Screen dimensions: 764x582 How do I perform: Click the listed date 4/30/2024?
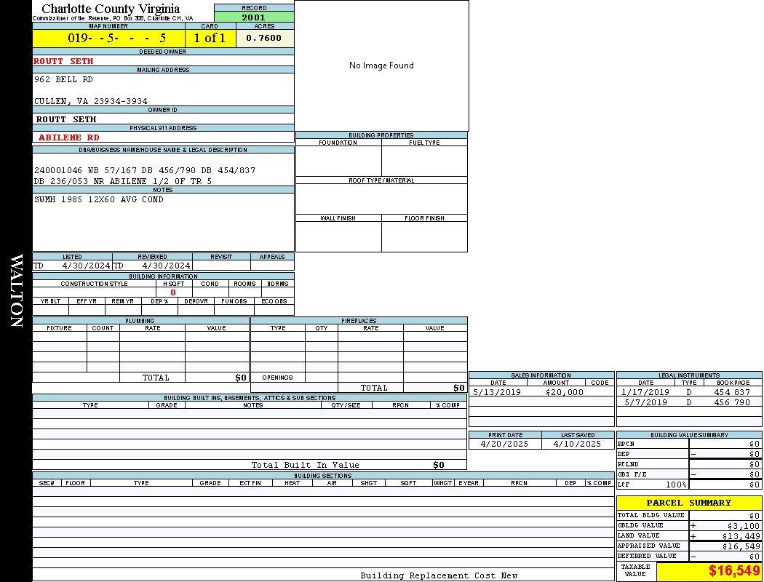point(86,266)
